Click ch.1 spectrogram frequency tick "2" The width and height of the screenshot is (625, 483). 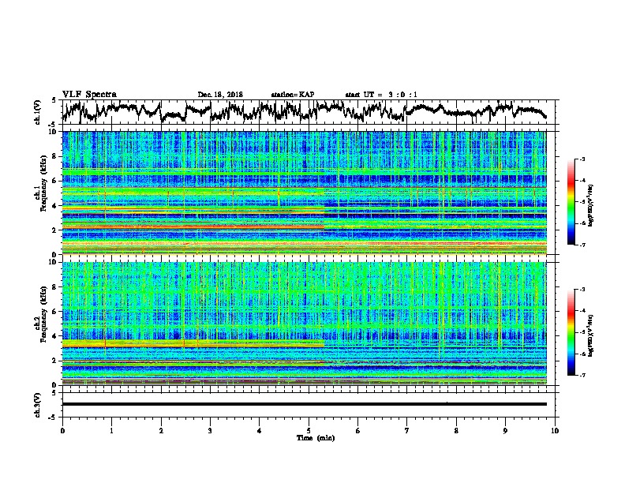pos(55,230)
